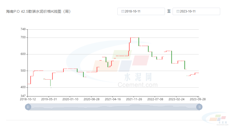
Task: Click the data zoom range bar
Action: tap(114, 107)
